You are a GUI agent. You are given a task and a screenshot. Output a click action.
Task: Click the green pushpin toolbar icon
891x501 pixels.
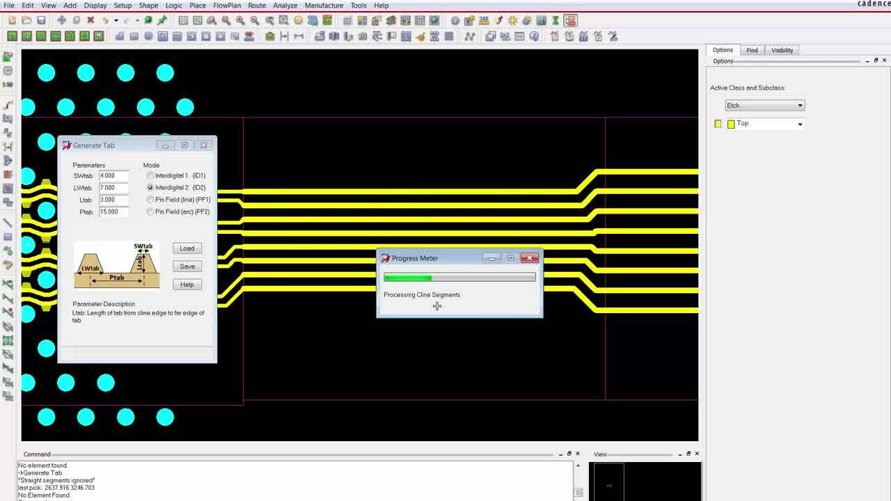pyautogui.click(x=162, y=20)
